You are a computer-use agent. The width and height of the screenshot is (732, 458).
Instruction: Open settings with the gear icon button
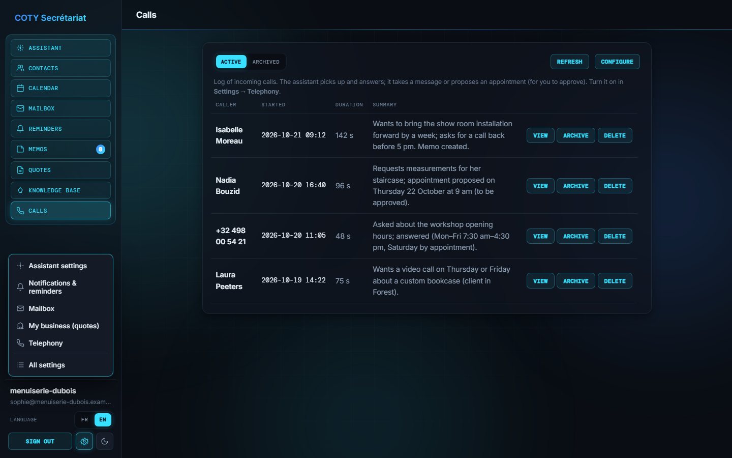point(84,441)
